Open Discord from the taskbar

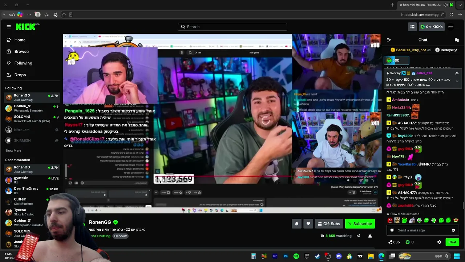click(339, 256)
